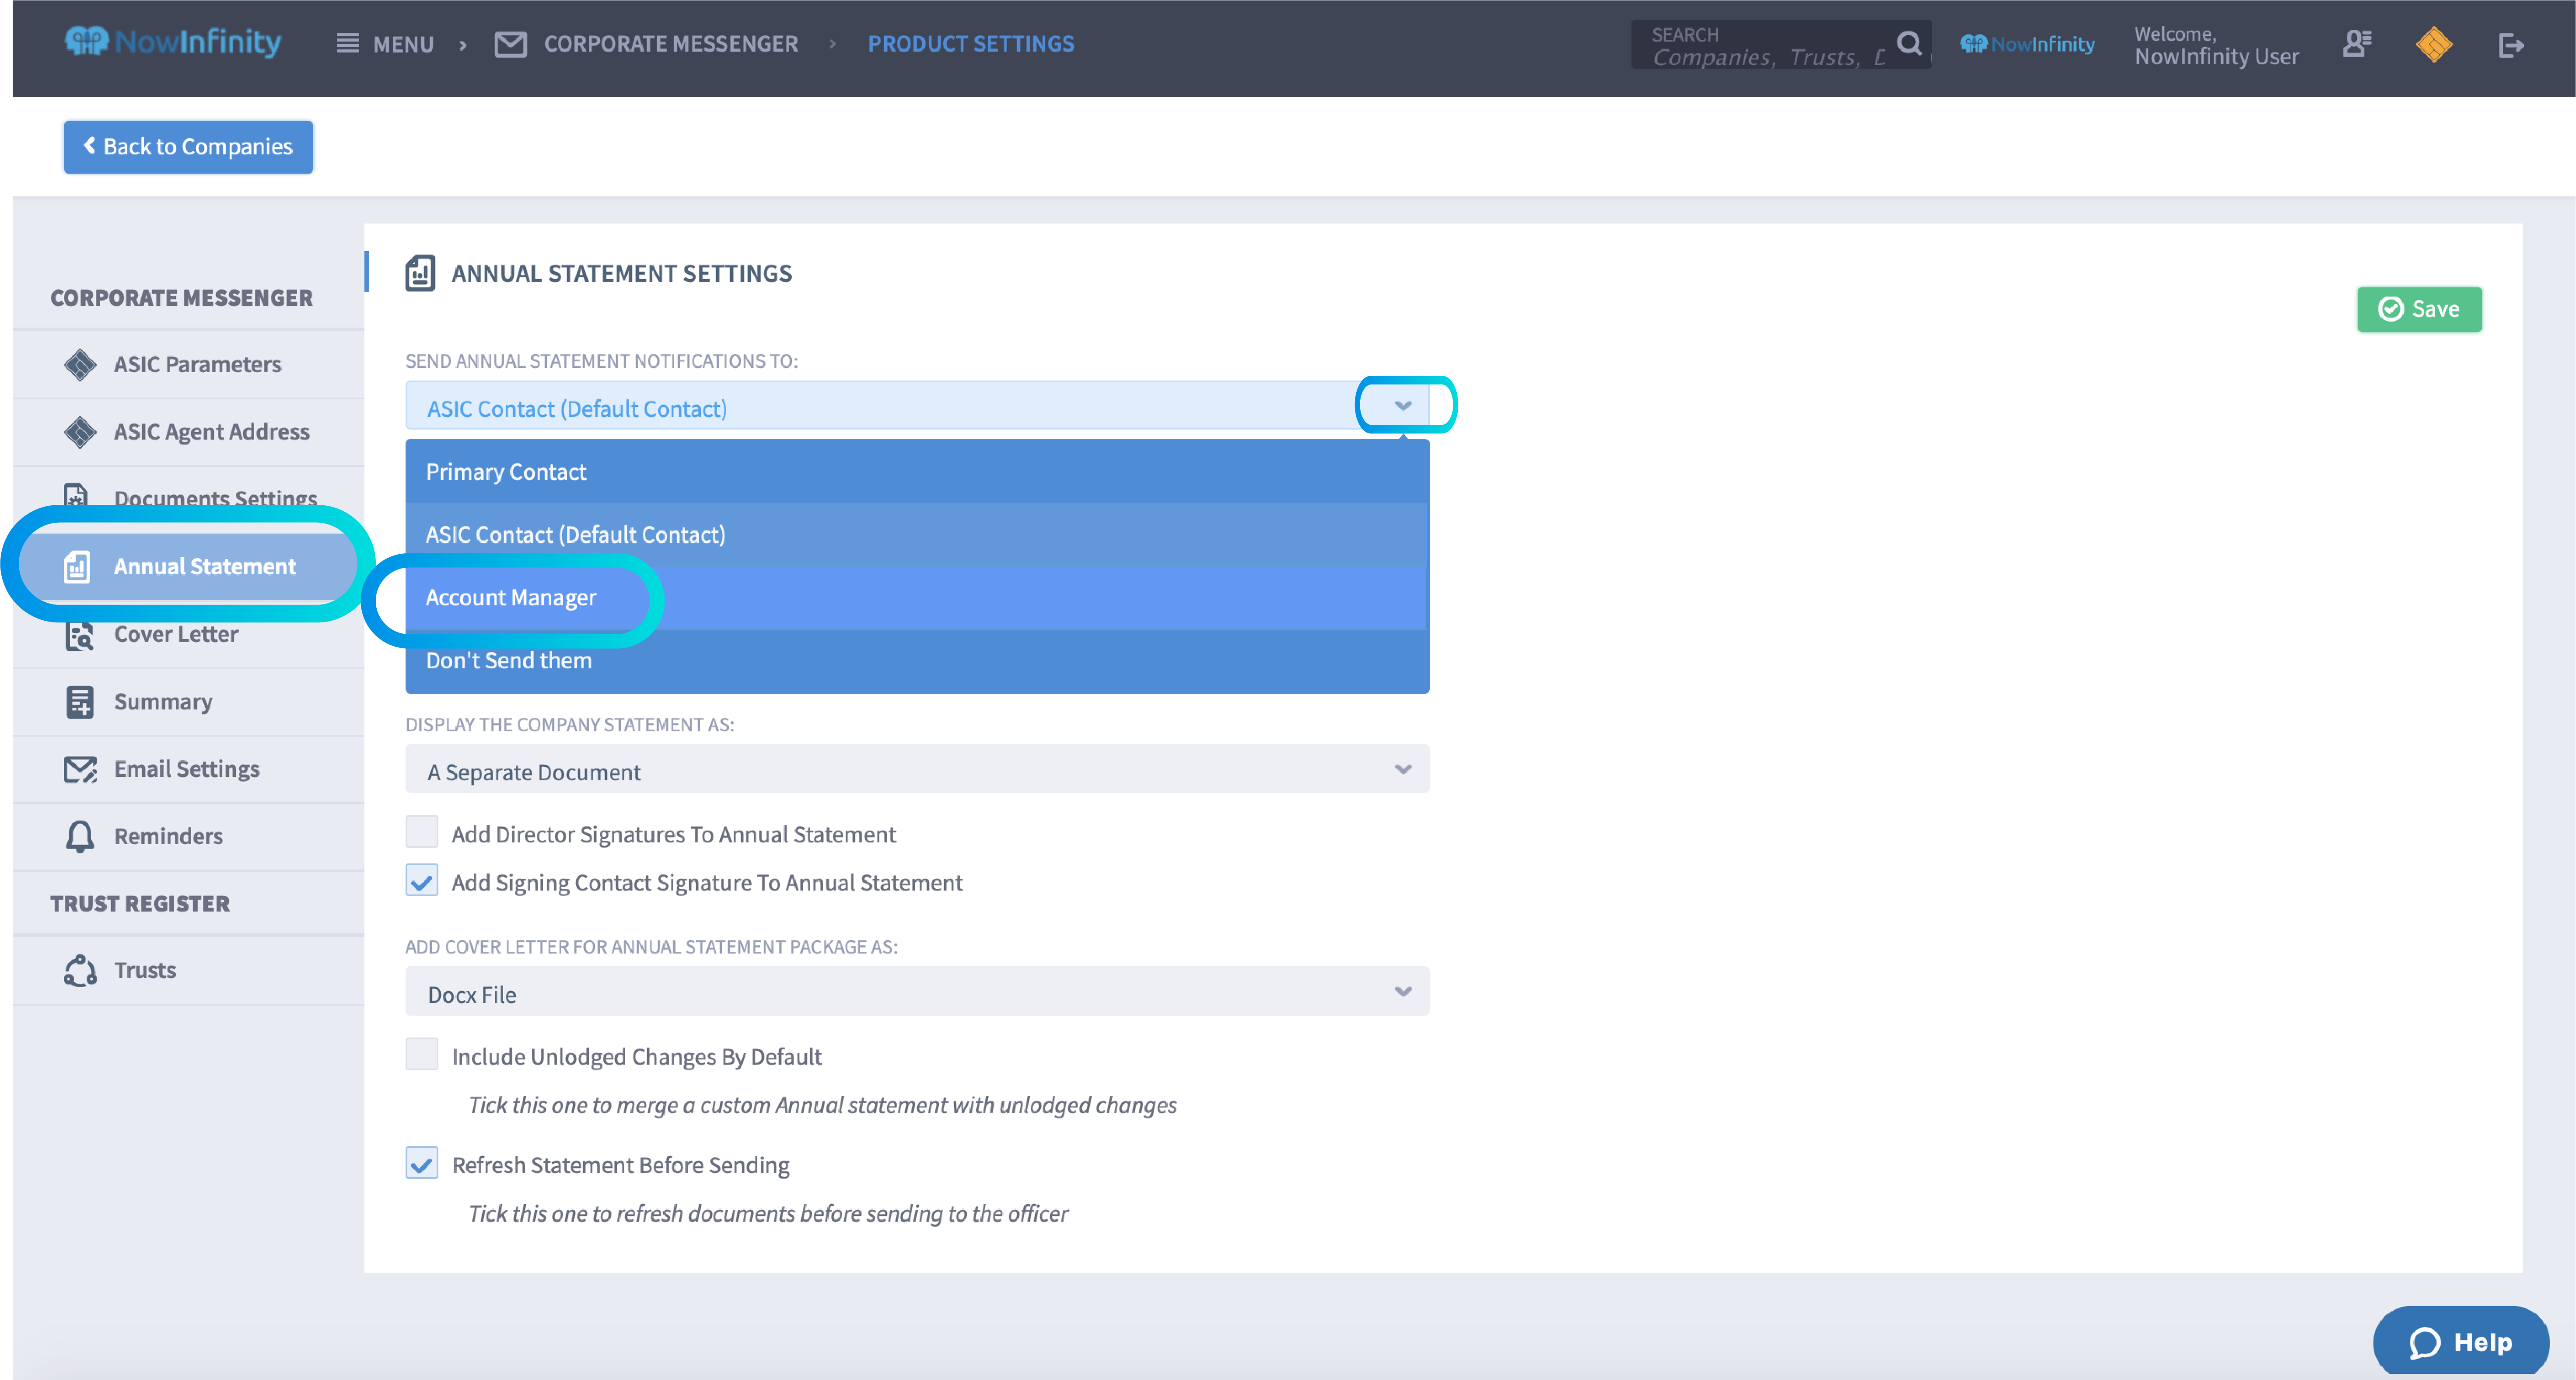Open the hamburger MENU icon
Screen dimensions: 2576x1380
point(347,43)
